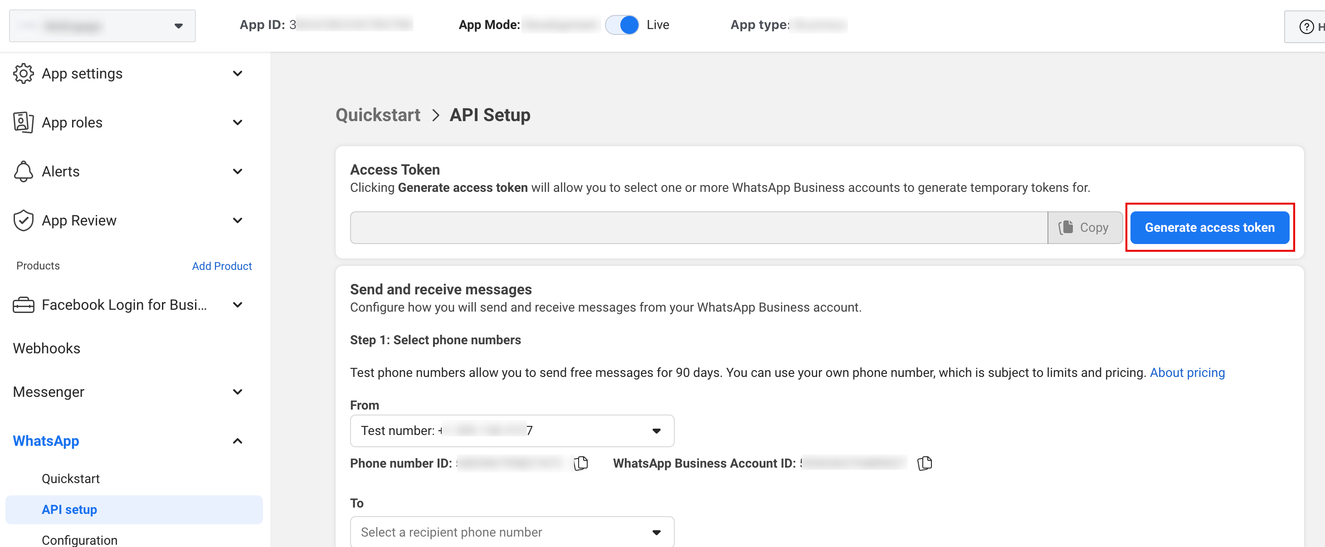Copy the WhatsApp Business Account ID
The width and height of the screenshot is (1325, 547).
point(924,463)
